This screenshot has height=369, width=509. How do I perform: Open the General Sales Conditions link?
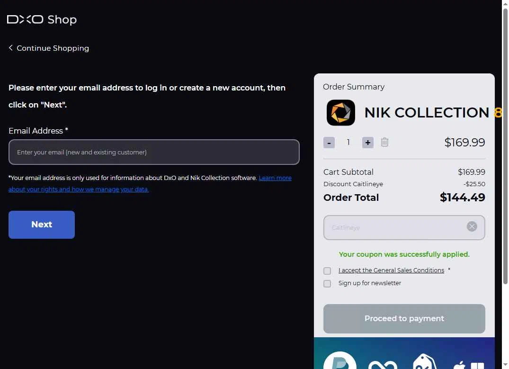[391, 270]
